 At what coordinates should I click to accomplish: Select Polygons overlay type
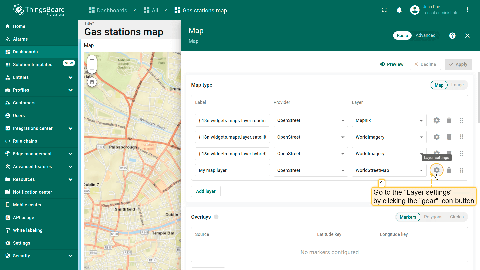coord(433,217)
